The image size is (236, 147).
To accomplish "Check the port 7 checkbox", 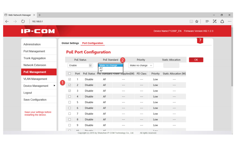I will (x=70, y=114).
